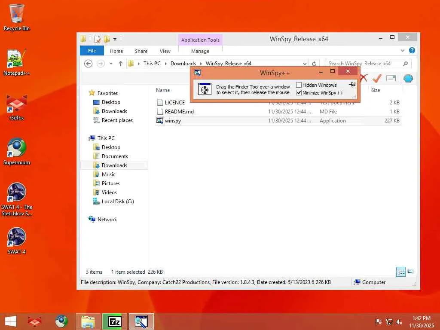Image resolution: width=440 pixels, height=330 pixels.
Task: Open Music folder in navigation pane
Action: pyautogui.click(x=109, y=174)
